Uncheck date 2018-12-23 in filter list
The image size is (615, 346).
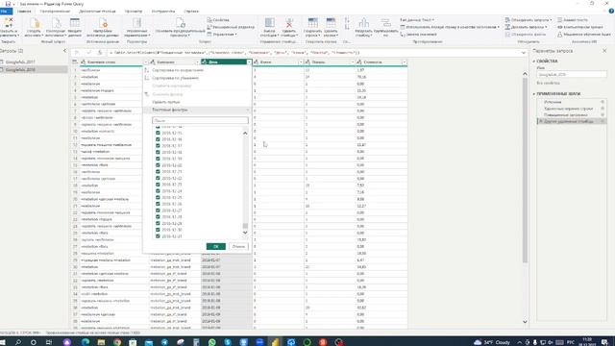coord(158,185)
